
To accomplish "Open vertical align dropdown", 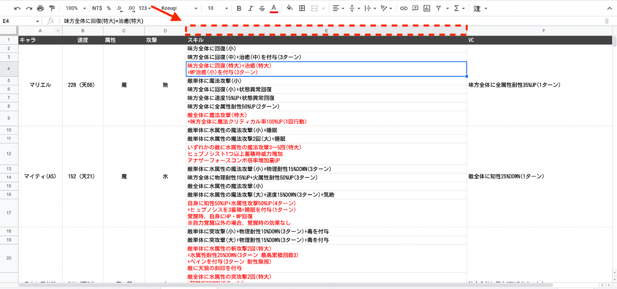I will [354, 8].
